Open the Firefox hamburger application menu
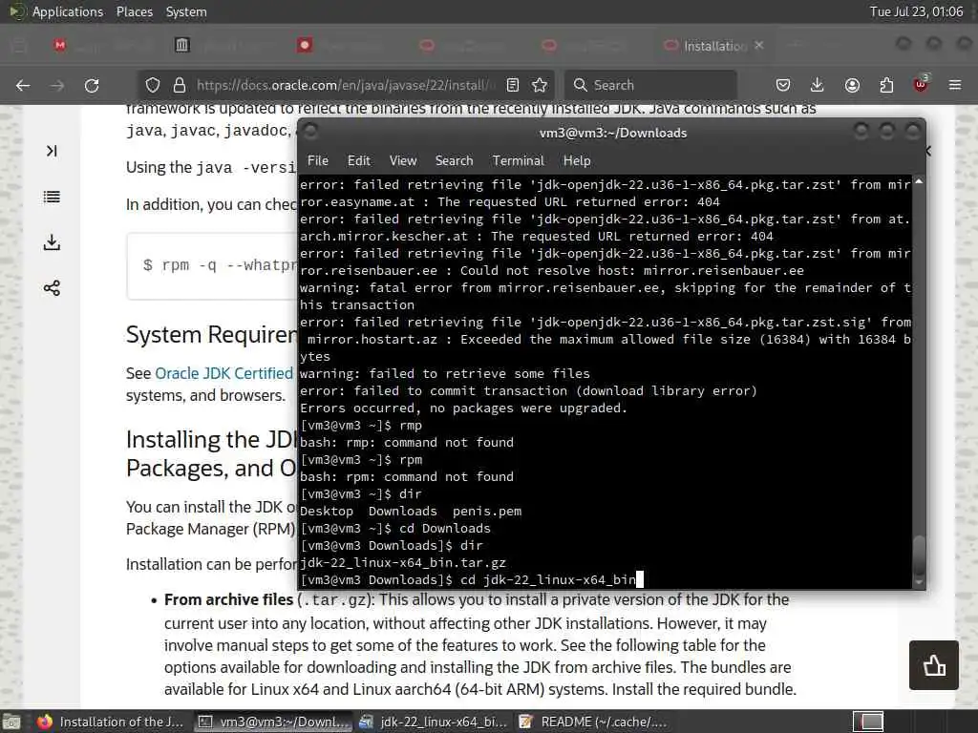 pos(955,85)
